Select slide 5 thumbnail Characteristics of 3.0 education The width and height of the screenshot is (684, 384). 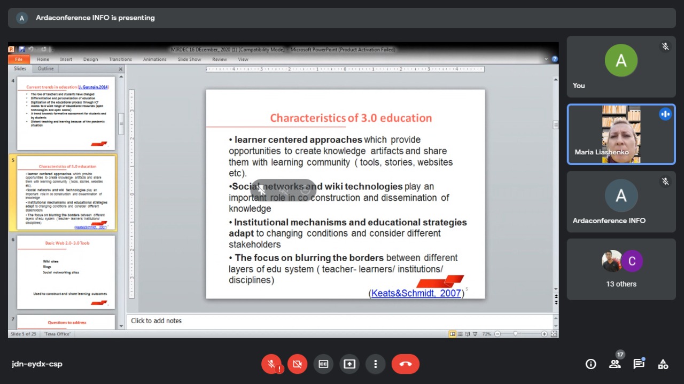point(66,193)
